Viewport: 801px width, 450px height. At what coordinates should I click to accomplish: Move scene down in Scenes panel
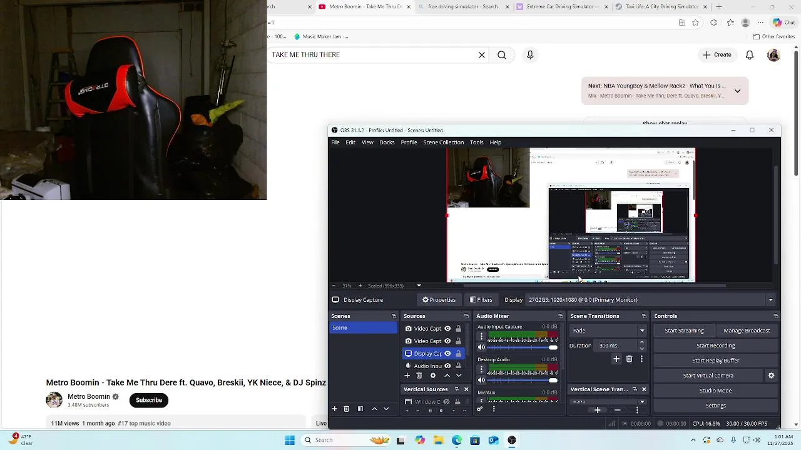pos(386,409)
